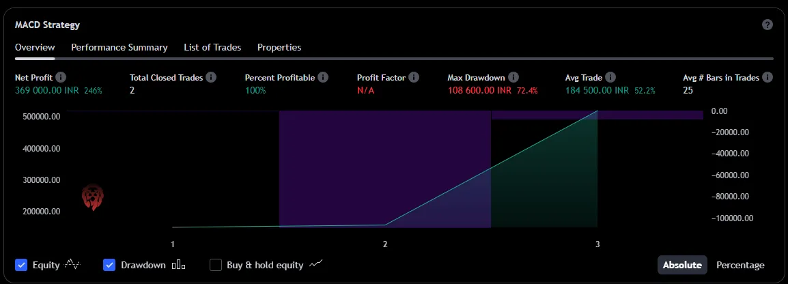The height and width of the screenshot is (284, 788).
Task: Click the Avg Trade info icon
Action: click(610, 78)
